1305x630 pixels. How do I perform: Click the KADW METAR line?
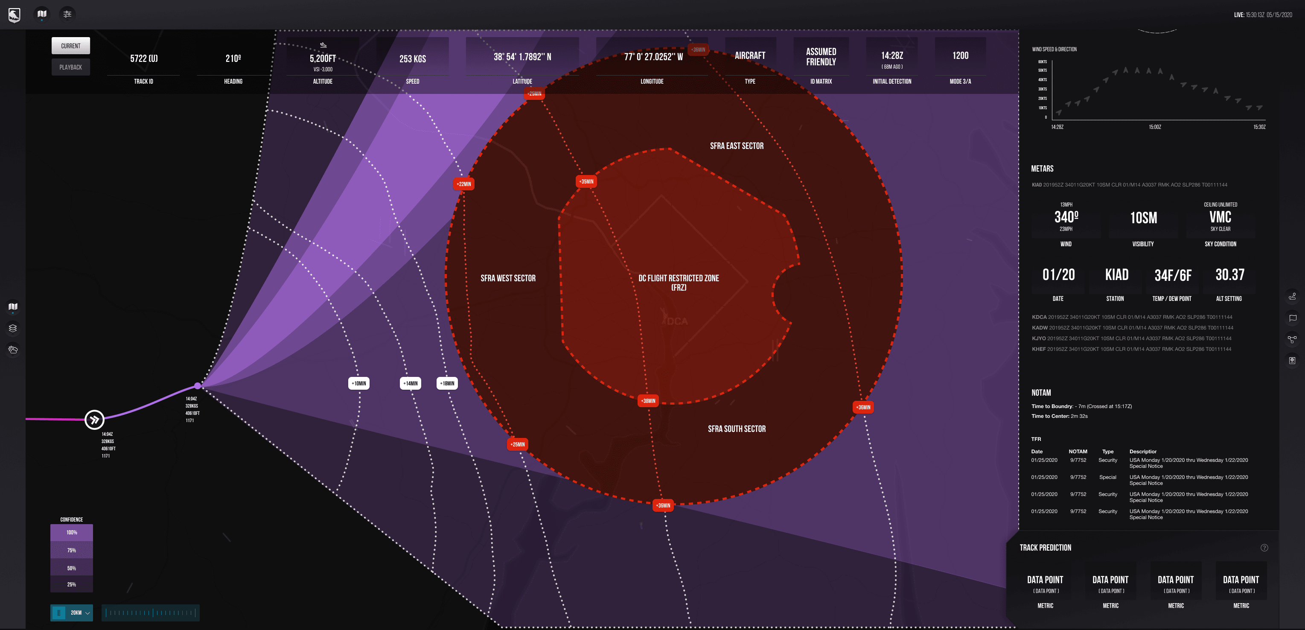click(1132, 328)
